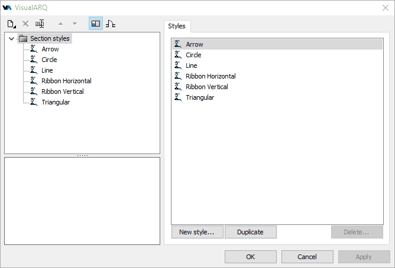Click the Delete... button
This screenshot has height=268, width=395.
[357, 232]
